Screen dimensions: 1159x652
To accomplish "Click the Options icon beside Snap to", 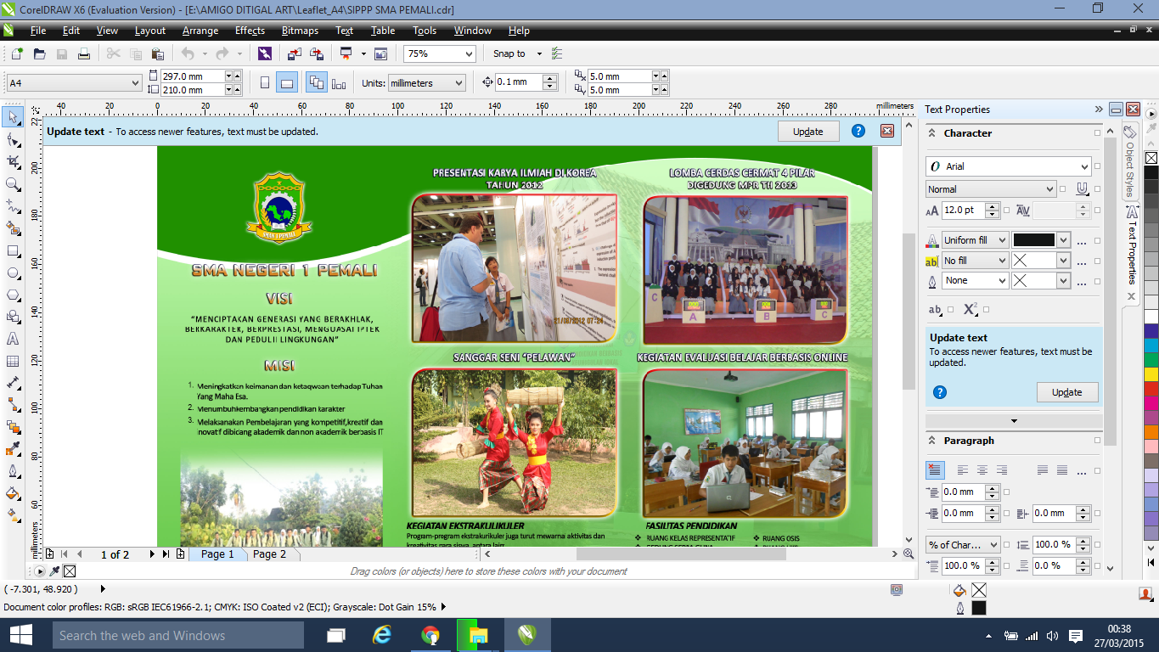I will click(557, 53).
